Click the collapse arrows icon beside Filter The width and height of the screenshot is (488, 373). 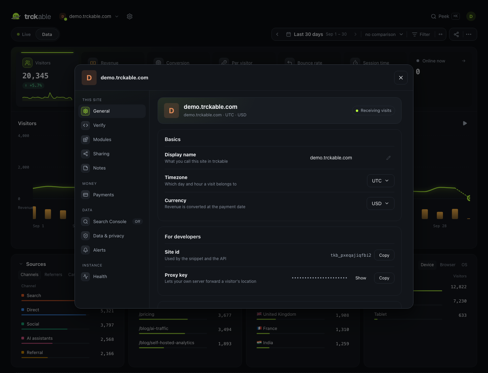tap(441, 34)
